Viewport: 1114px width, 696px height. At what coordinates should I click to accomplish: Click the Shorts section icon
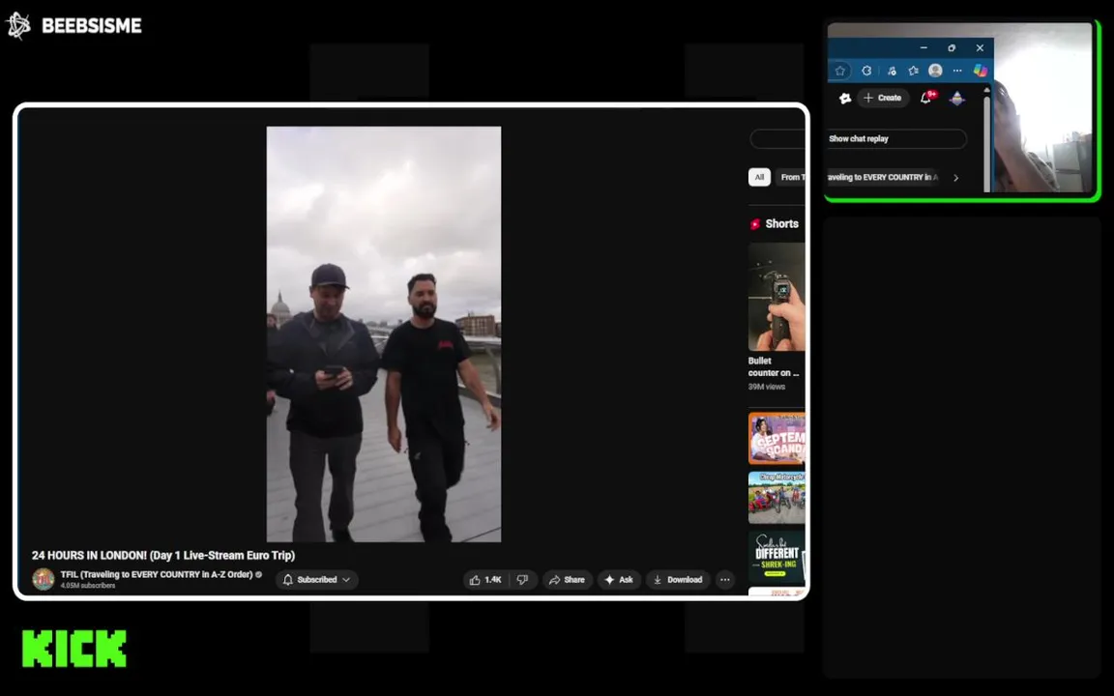(755, 223)
